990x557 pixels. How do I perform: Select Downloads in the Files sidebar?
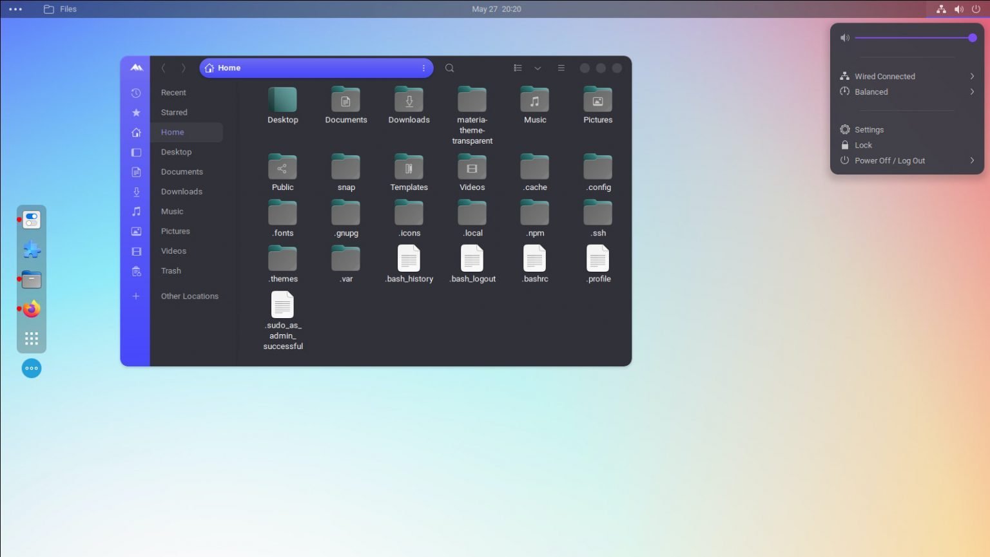tap(181, 191)
